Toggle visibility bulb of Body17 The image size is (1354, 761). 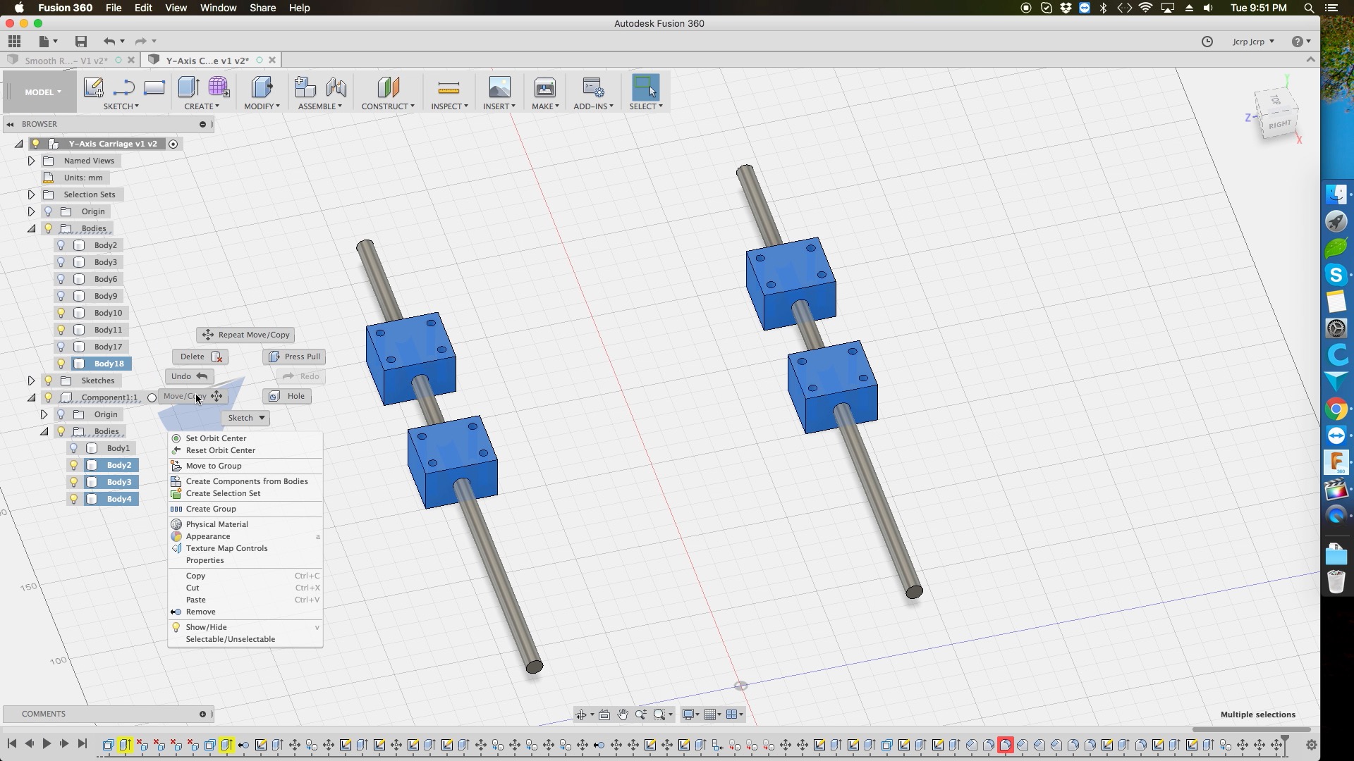pos(61,347)
